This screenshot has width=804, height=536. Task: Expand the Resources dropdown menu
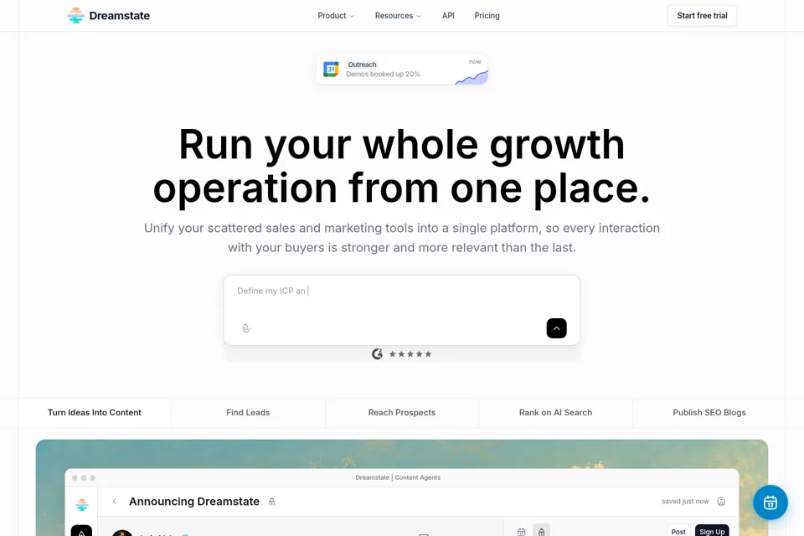pyautogui.click(x=398, y=16)
